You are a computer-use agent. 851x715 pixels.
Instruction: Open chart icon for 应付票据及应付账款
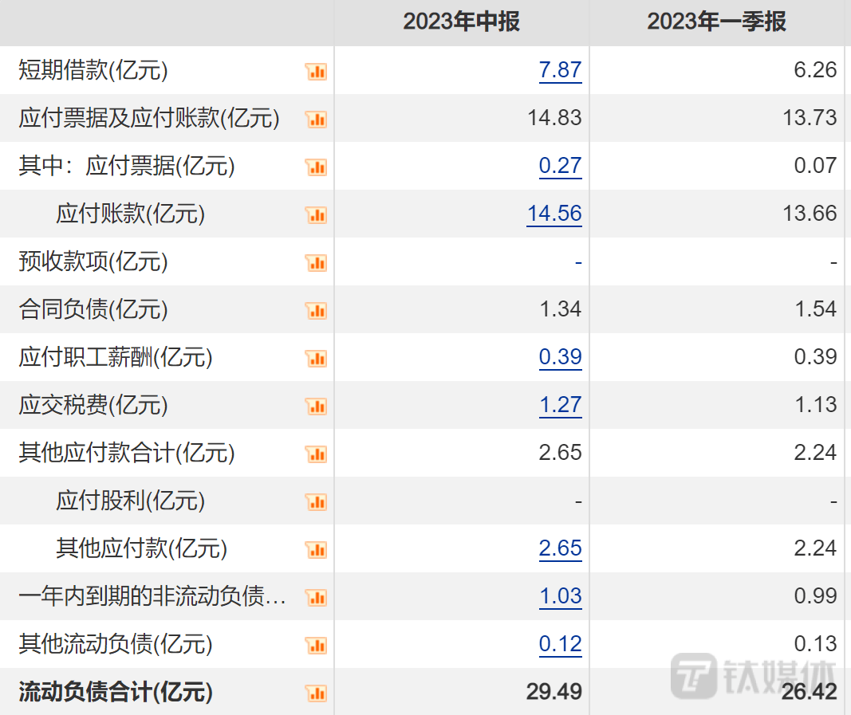pyautogui.click(x=316, y=120)
